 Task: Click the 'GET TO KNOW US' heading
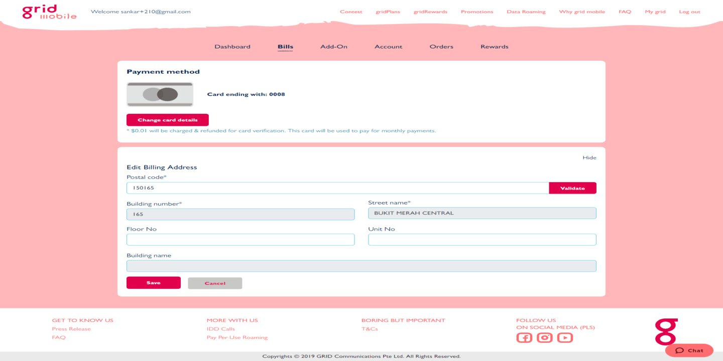(83, 320)
